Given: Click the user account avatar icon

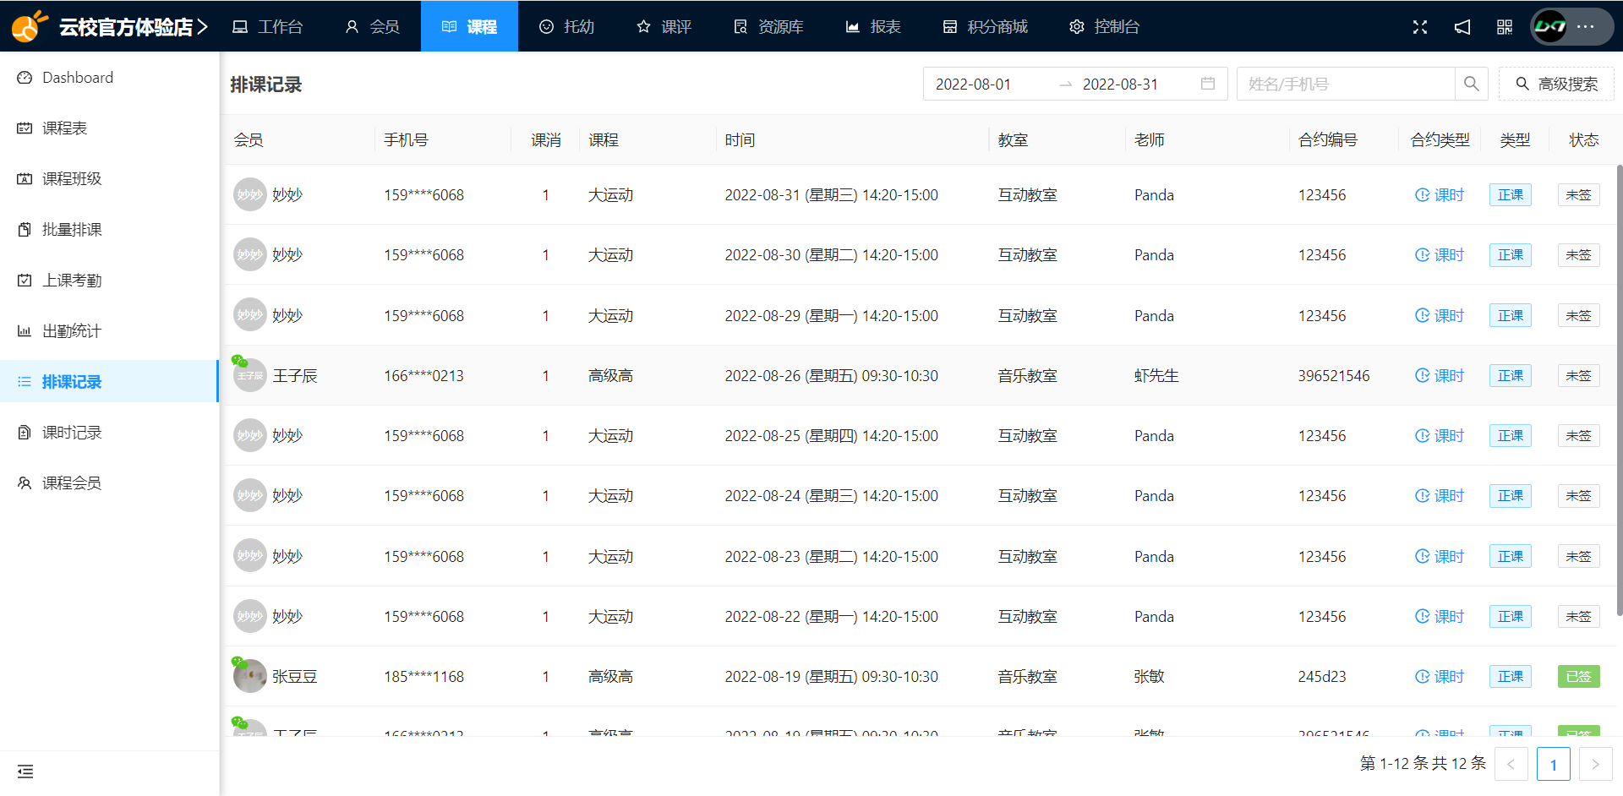Looking at the screenshot, I should point(1550,27).
